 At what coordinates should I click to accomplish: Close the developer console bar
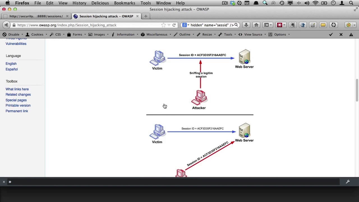4,182
